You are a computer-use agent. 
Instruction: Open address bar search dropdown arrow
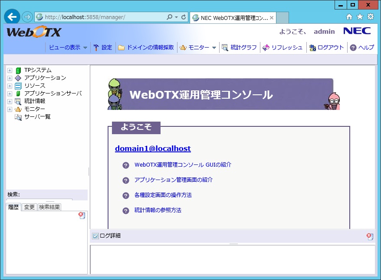[x=177, y=17]
